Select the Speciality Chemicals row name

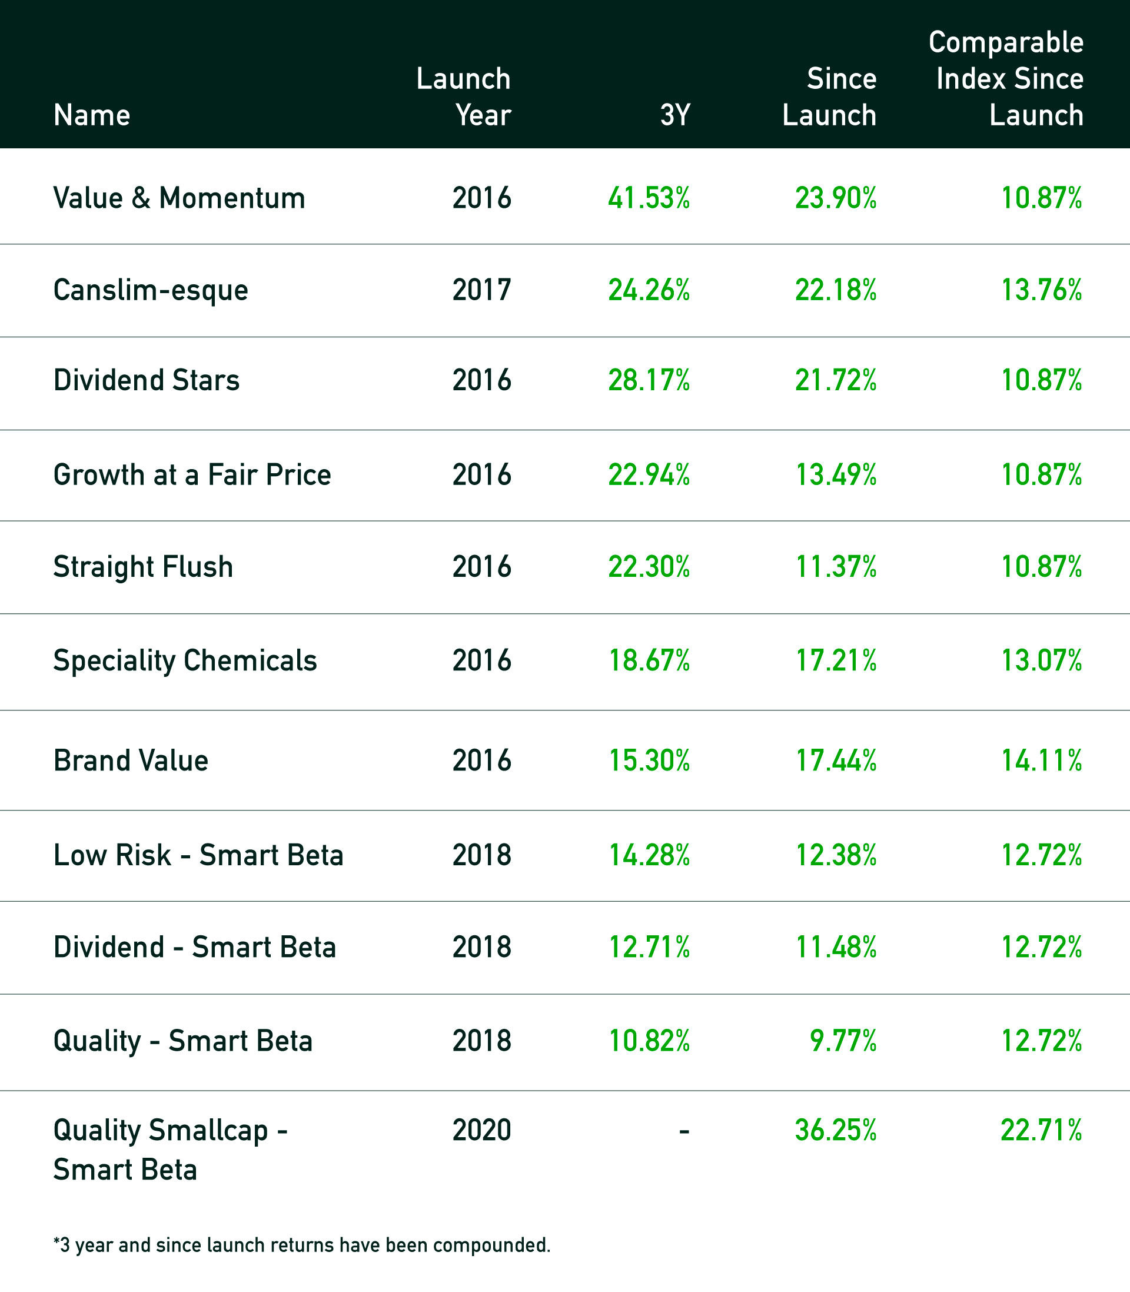[x=185, y=662]
